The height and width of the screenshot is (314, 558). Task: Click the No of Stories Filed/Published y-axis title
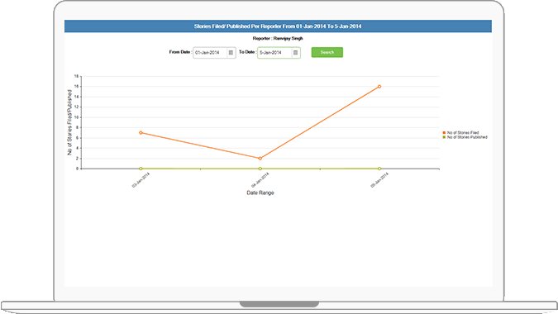click(69, 122)
